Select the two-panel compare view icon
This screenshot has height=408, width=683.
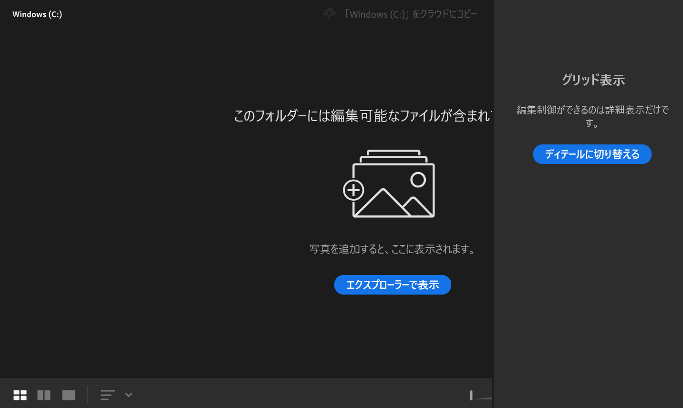[44, 395]
